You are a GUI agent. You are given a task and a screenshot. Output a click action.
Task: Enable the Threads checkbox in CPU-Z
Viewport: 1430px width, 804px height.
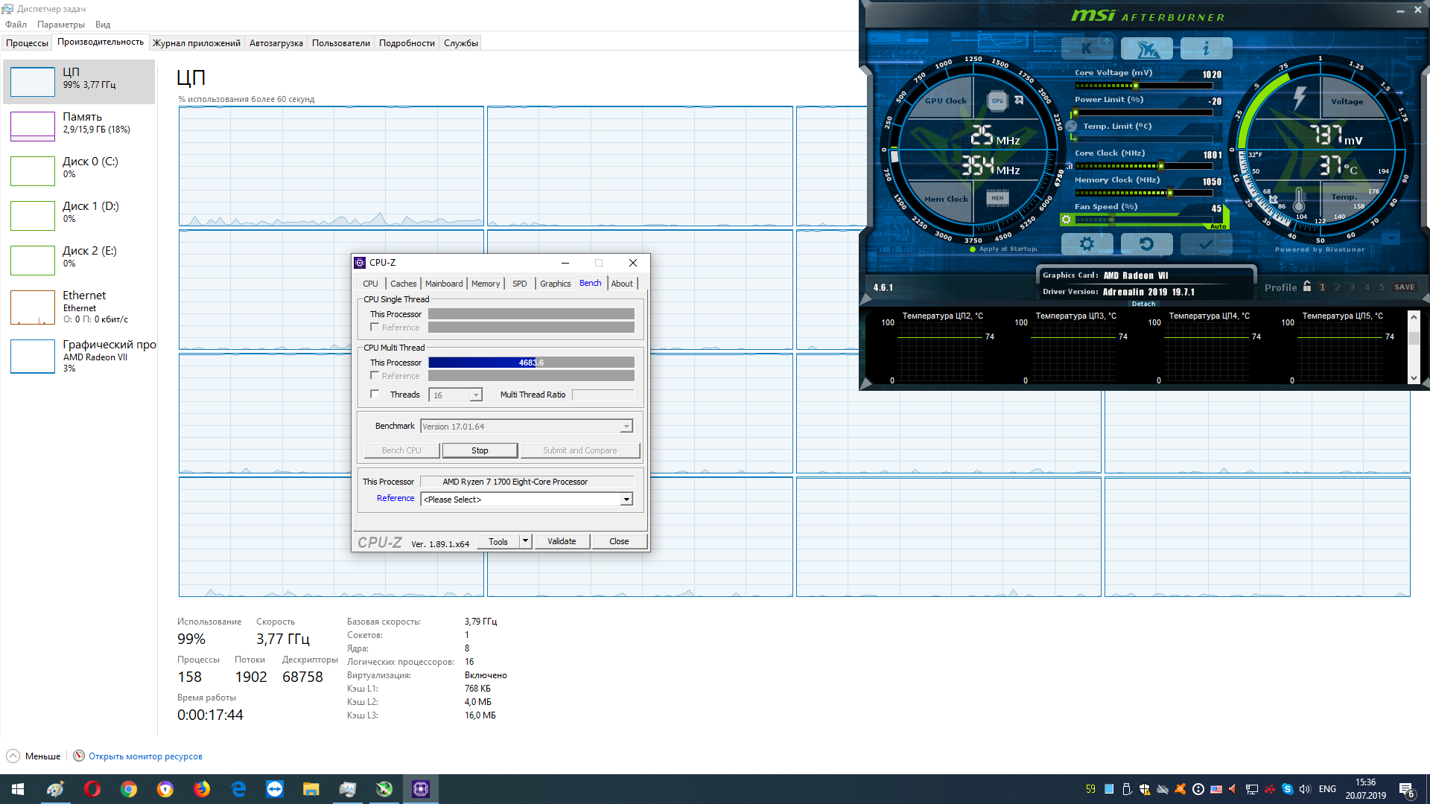(375, 395)
